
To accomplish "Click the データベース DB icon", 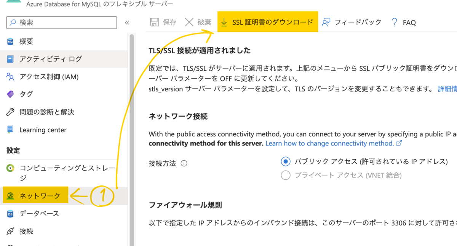I will (10, 214).
